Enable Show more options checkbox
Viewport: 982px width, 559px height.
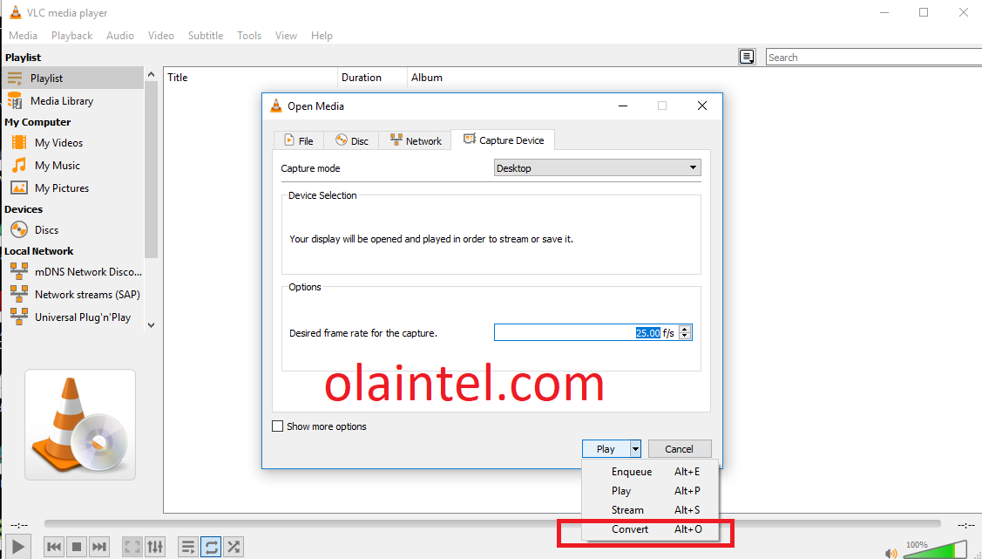point(277,426)
